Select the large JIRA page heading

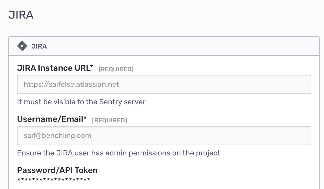21,15
